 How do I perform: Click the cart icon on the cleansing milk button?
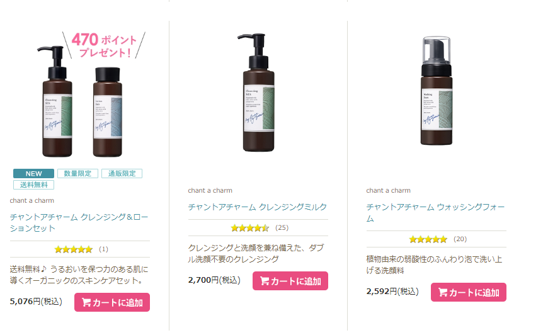tap(265, 281)
